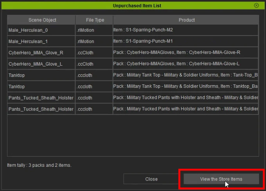266x191 pixels.
Task: Click the item tally text
Action: (39, 165)
